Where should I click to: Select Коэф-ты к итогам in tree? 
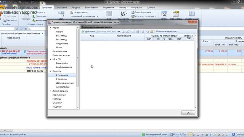(x=61, y=55)
